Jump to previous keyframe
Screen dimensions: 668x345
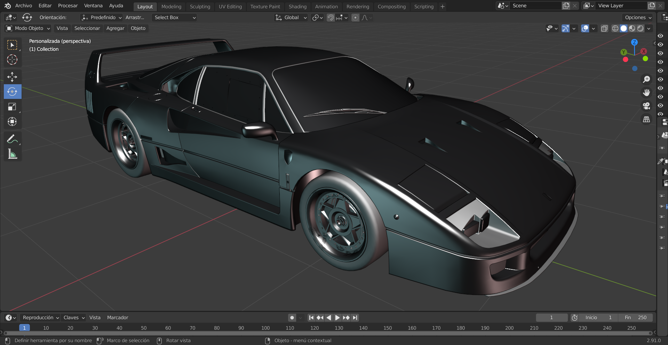pyautogui.click(x=320, y=317)
